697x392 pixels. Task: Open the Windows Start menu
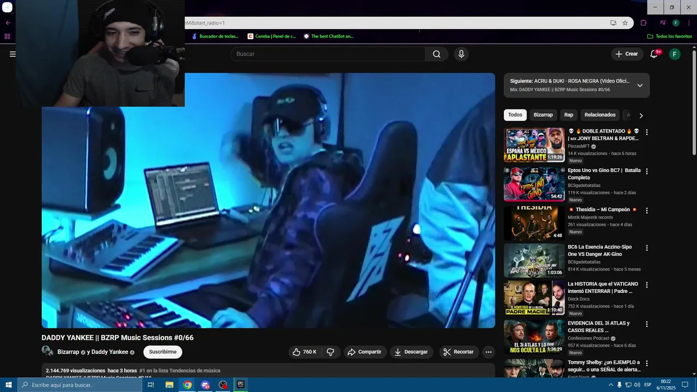point(8,385)
